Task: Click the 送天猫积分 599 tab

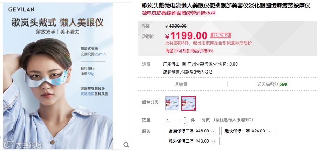Action: click(272, 84)
